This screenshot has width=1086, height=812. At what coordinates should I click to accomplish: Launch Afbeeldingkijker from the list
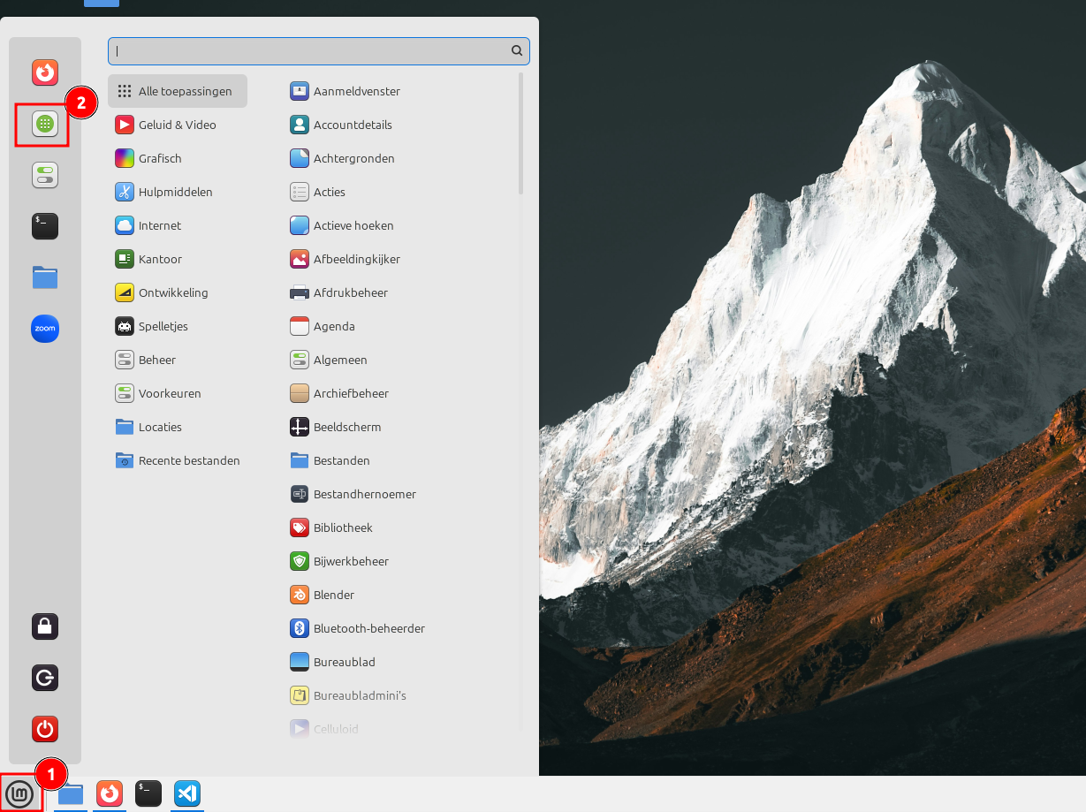click(356, 259)
